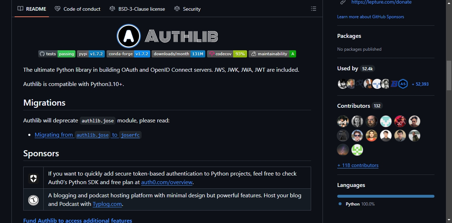Open the teal identicon contributor avatar
This screenshot has height=223, width=452.
click(386, 121)
